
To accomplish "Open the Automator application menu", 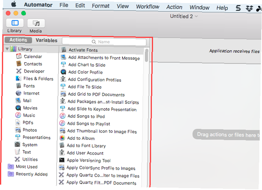I will [x=38, y=5].
